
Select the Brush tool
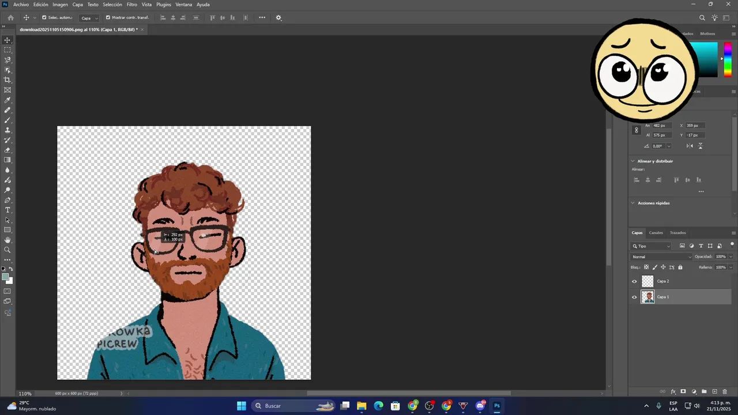tap(7, 120)
